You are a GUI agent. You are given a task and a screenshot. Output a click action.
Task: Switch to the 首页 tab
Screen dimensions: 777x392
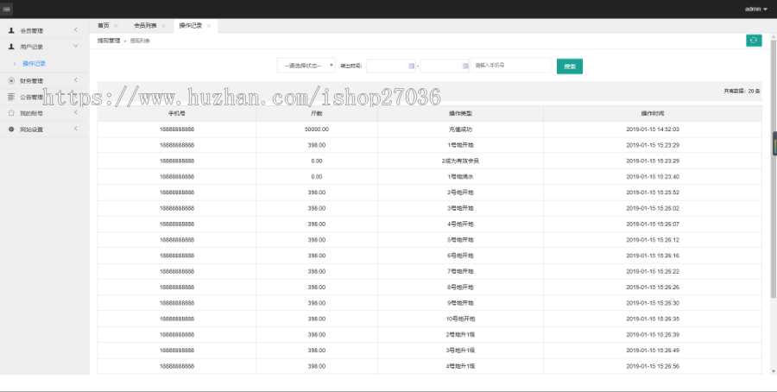click(x=104, y=26)
